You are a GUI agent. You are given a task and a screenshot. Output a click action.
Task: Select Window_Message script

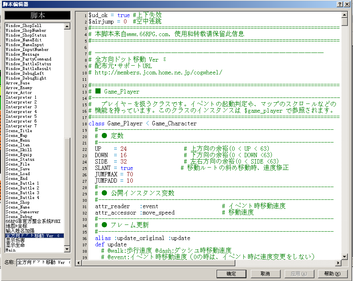pyautogui.click(x=23, y=54)
